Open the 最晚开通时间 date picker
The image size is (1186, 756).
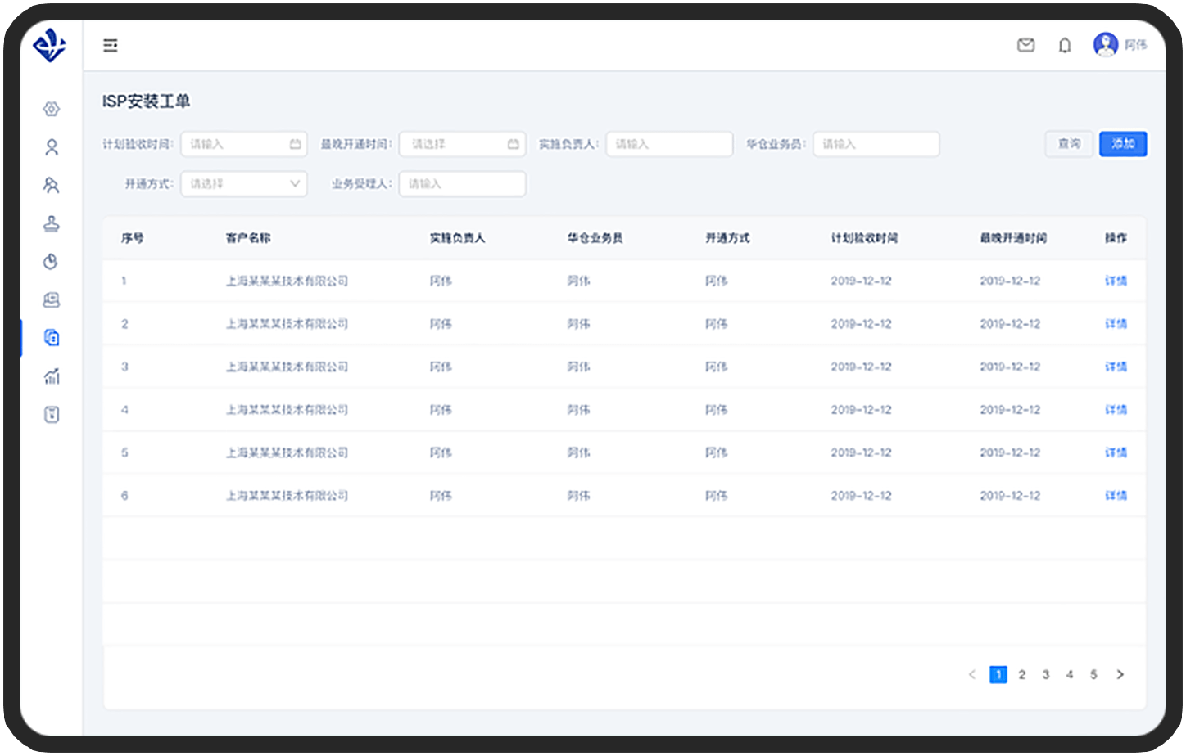[462, 144]
